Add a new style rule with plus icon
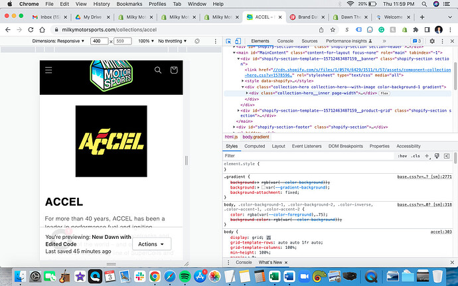This screenshot has width=458, height=286. (x=427, y=156)
